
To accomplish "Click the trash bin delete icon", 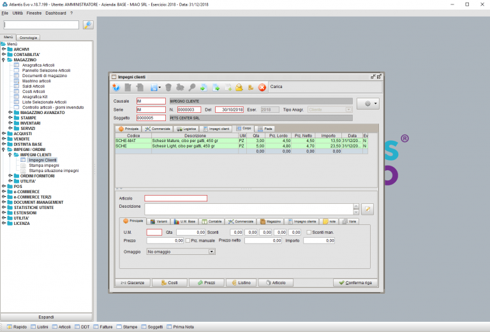I will pyautogui.click(x=168, y=87).
